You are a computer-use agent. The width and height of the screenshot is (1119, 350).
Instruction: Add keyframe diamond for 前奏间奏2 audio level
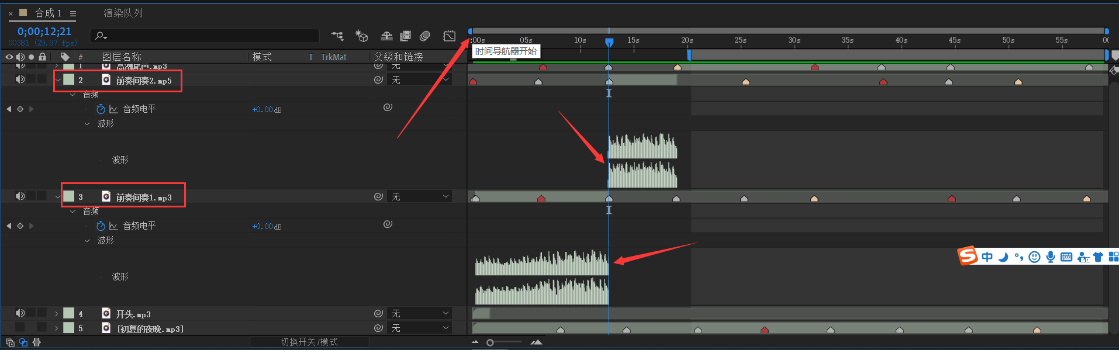(x=20, y=109)
